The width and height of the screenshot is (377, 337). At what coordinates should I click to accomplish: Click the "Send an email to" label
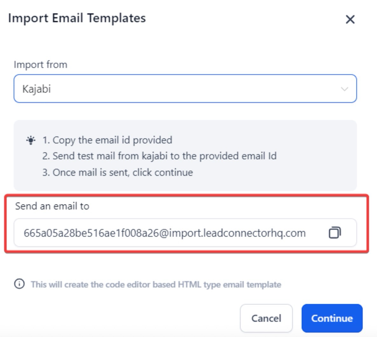click(52, 206)
